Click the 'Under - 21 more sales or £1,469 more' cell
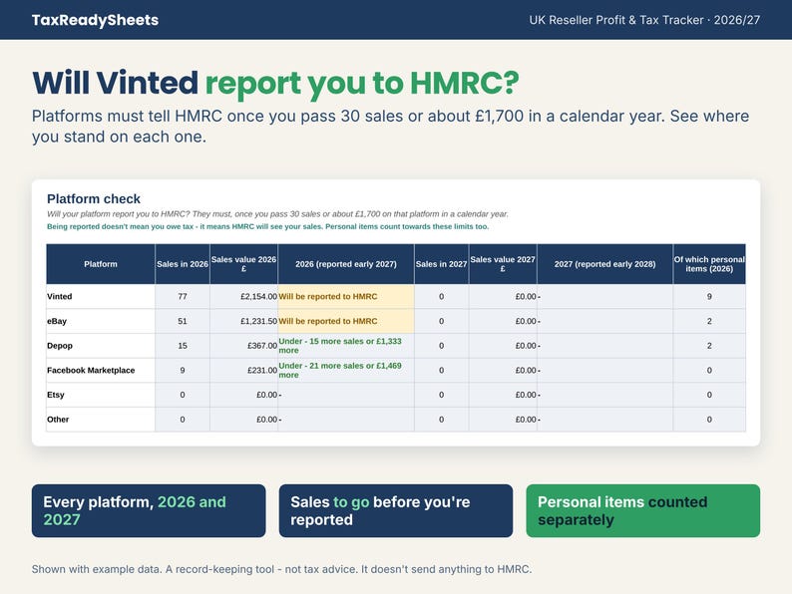 click(x=346, y=371)
